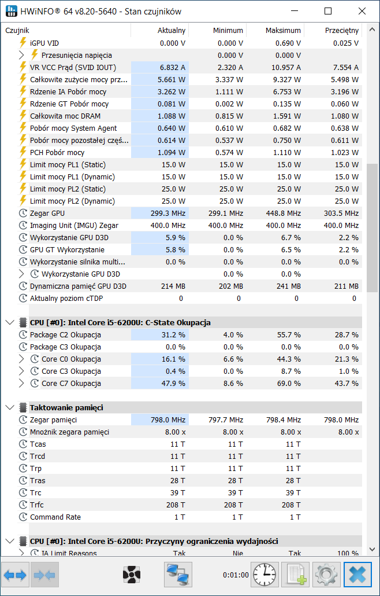
Task: Collapse the C-State Okupacja section
Action: click(10, 323)
